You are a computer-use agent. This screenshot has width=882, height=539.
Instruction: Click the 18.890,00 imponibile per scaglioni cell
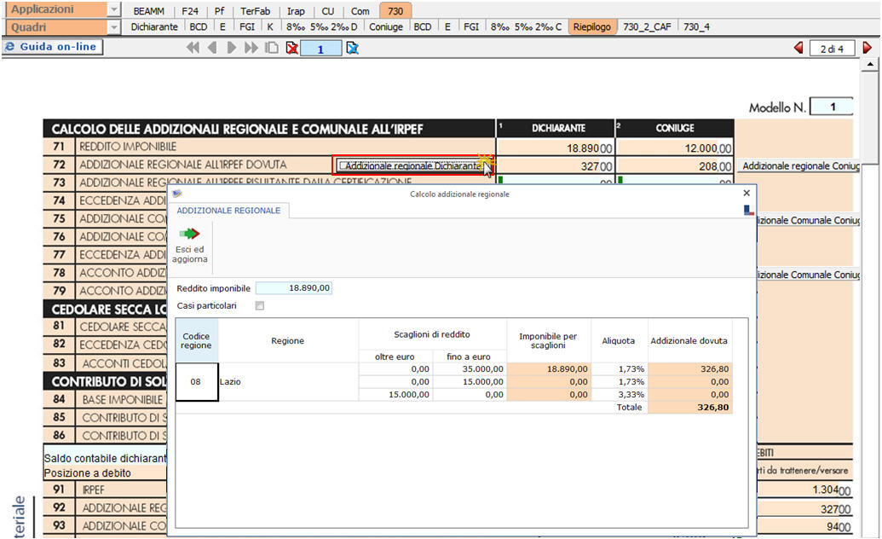coord(549,369)
